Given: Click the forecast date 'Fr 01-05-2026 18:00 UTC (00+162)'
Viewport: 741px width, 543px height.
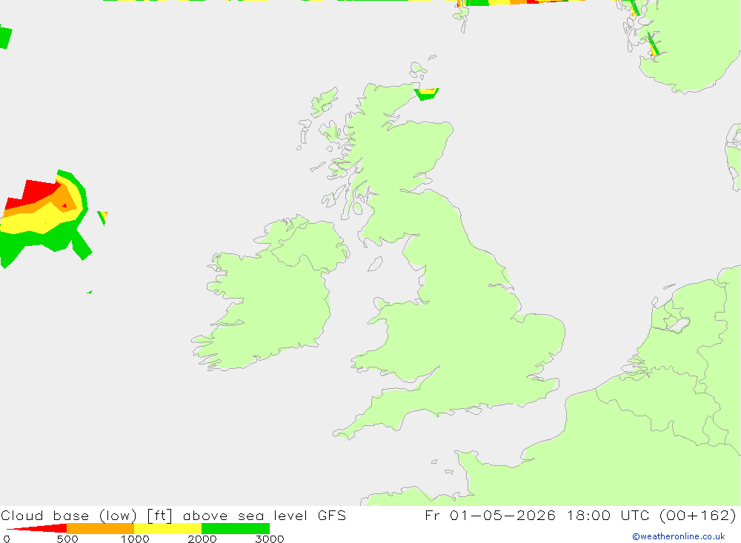Looking at the screenshot, I should pyautogui.click(x=580, y=516).
